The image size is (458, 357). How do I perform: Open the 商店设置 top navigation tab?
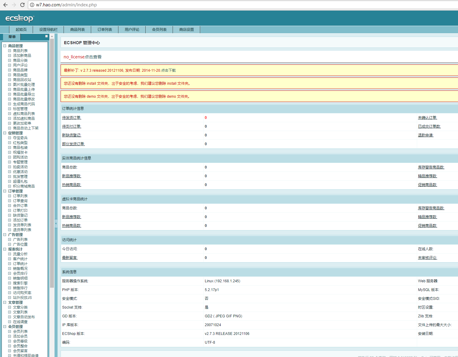tap(186, 30)
